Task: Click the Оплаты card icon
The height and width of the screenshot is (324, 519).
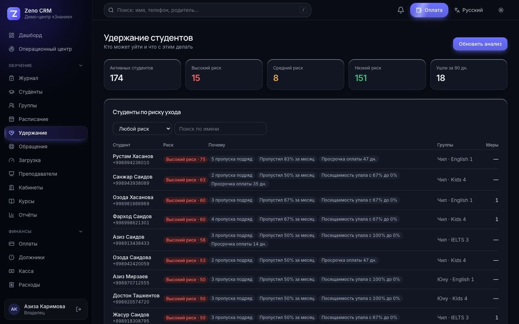Action: (x=12, y=244)
